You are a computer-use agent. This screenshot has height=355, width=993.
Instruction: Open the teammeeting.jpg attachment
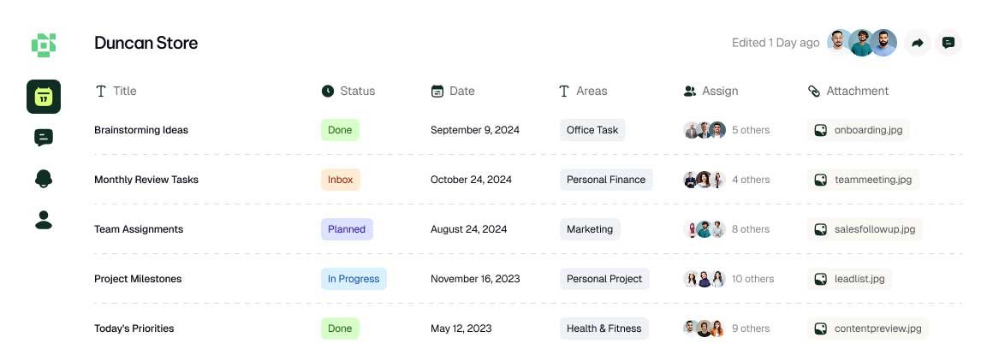click(864, 180)
